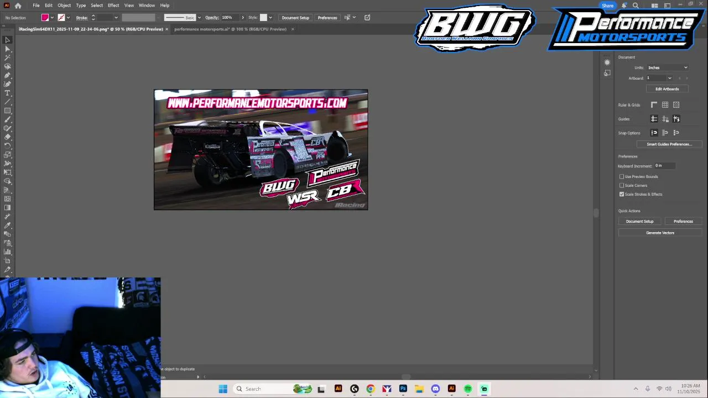Viewport: 708px width, 398px height.
Task: Select the Type tool
Action: 8,93
